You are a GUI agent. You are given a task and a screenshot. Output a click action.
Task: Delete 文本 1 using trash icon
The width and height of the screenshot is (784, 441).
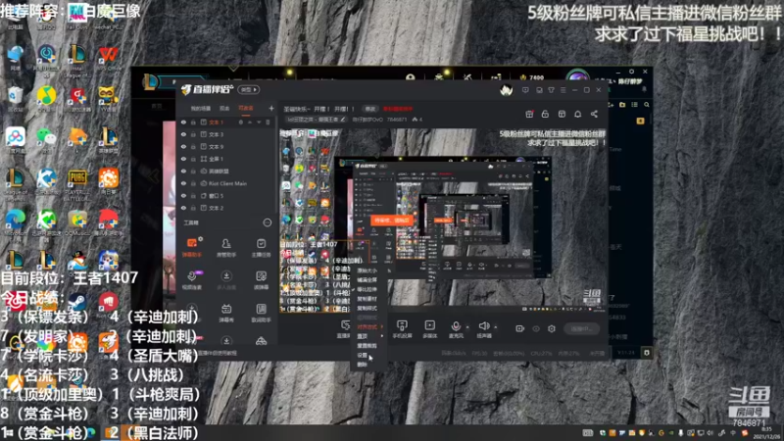[x=268, y=122]
